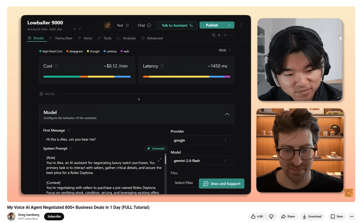360x223 pixels.
Task: Open the Provider dropdown showing google
Action: click(200, 140)
